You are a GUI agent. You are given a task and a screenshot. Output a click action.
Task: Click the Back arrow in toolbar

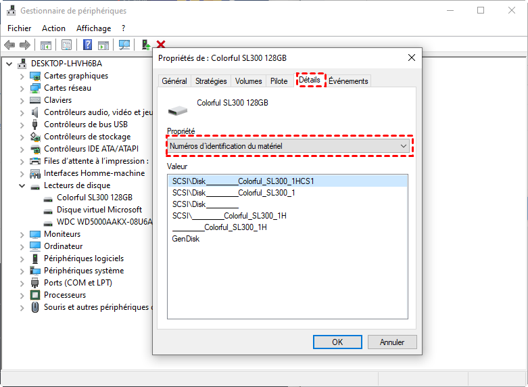9,45
